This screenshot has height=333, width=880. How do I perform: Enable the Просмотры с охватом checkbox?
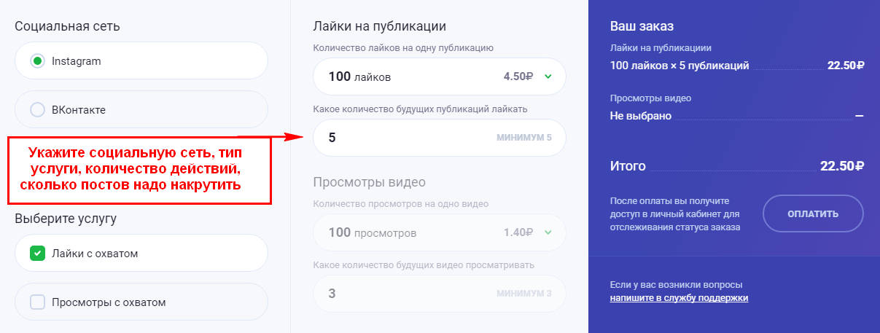[x=37, y=302]
